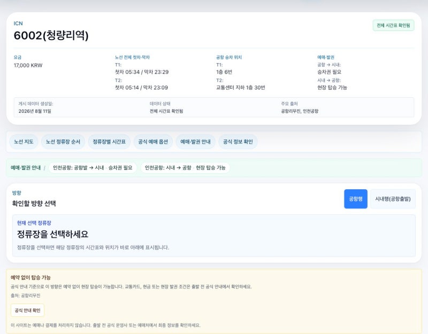Viewport: 428px width, 334px height.
Task: Click the 출처: 공항리무진 text
Action: pos(25,296)
